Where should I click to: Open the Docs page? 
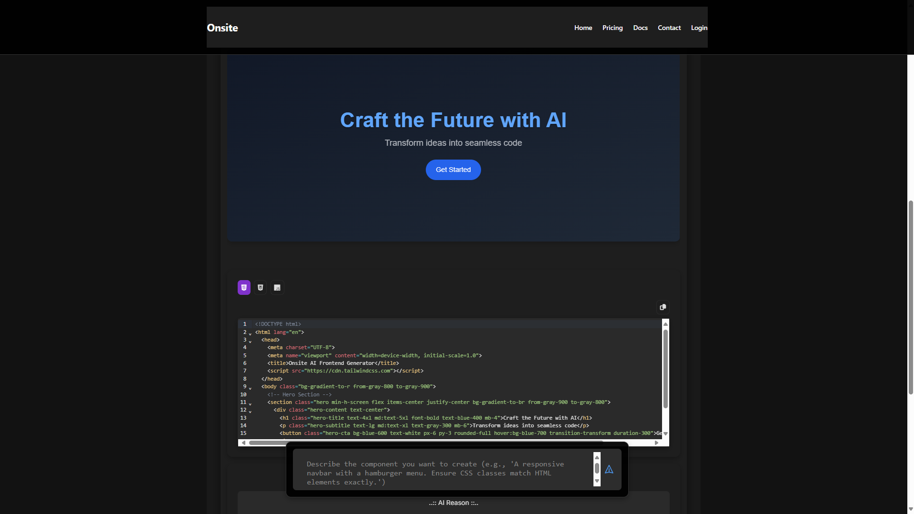[640, 28]
